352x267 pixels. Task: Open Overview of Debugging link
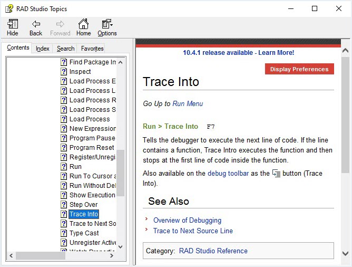pos(187,220)
